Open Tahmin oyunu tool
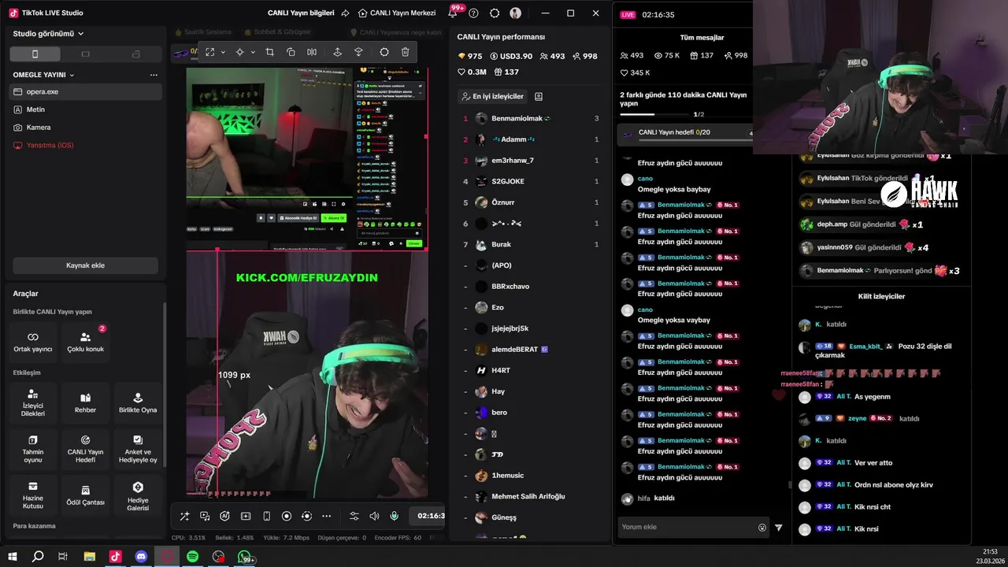This screenshot has height=567, width=1008. [x=33, y=449]
